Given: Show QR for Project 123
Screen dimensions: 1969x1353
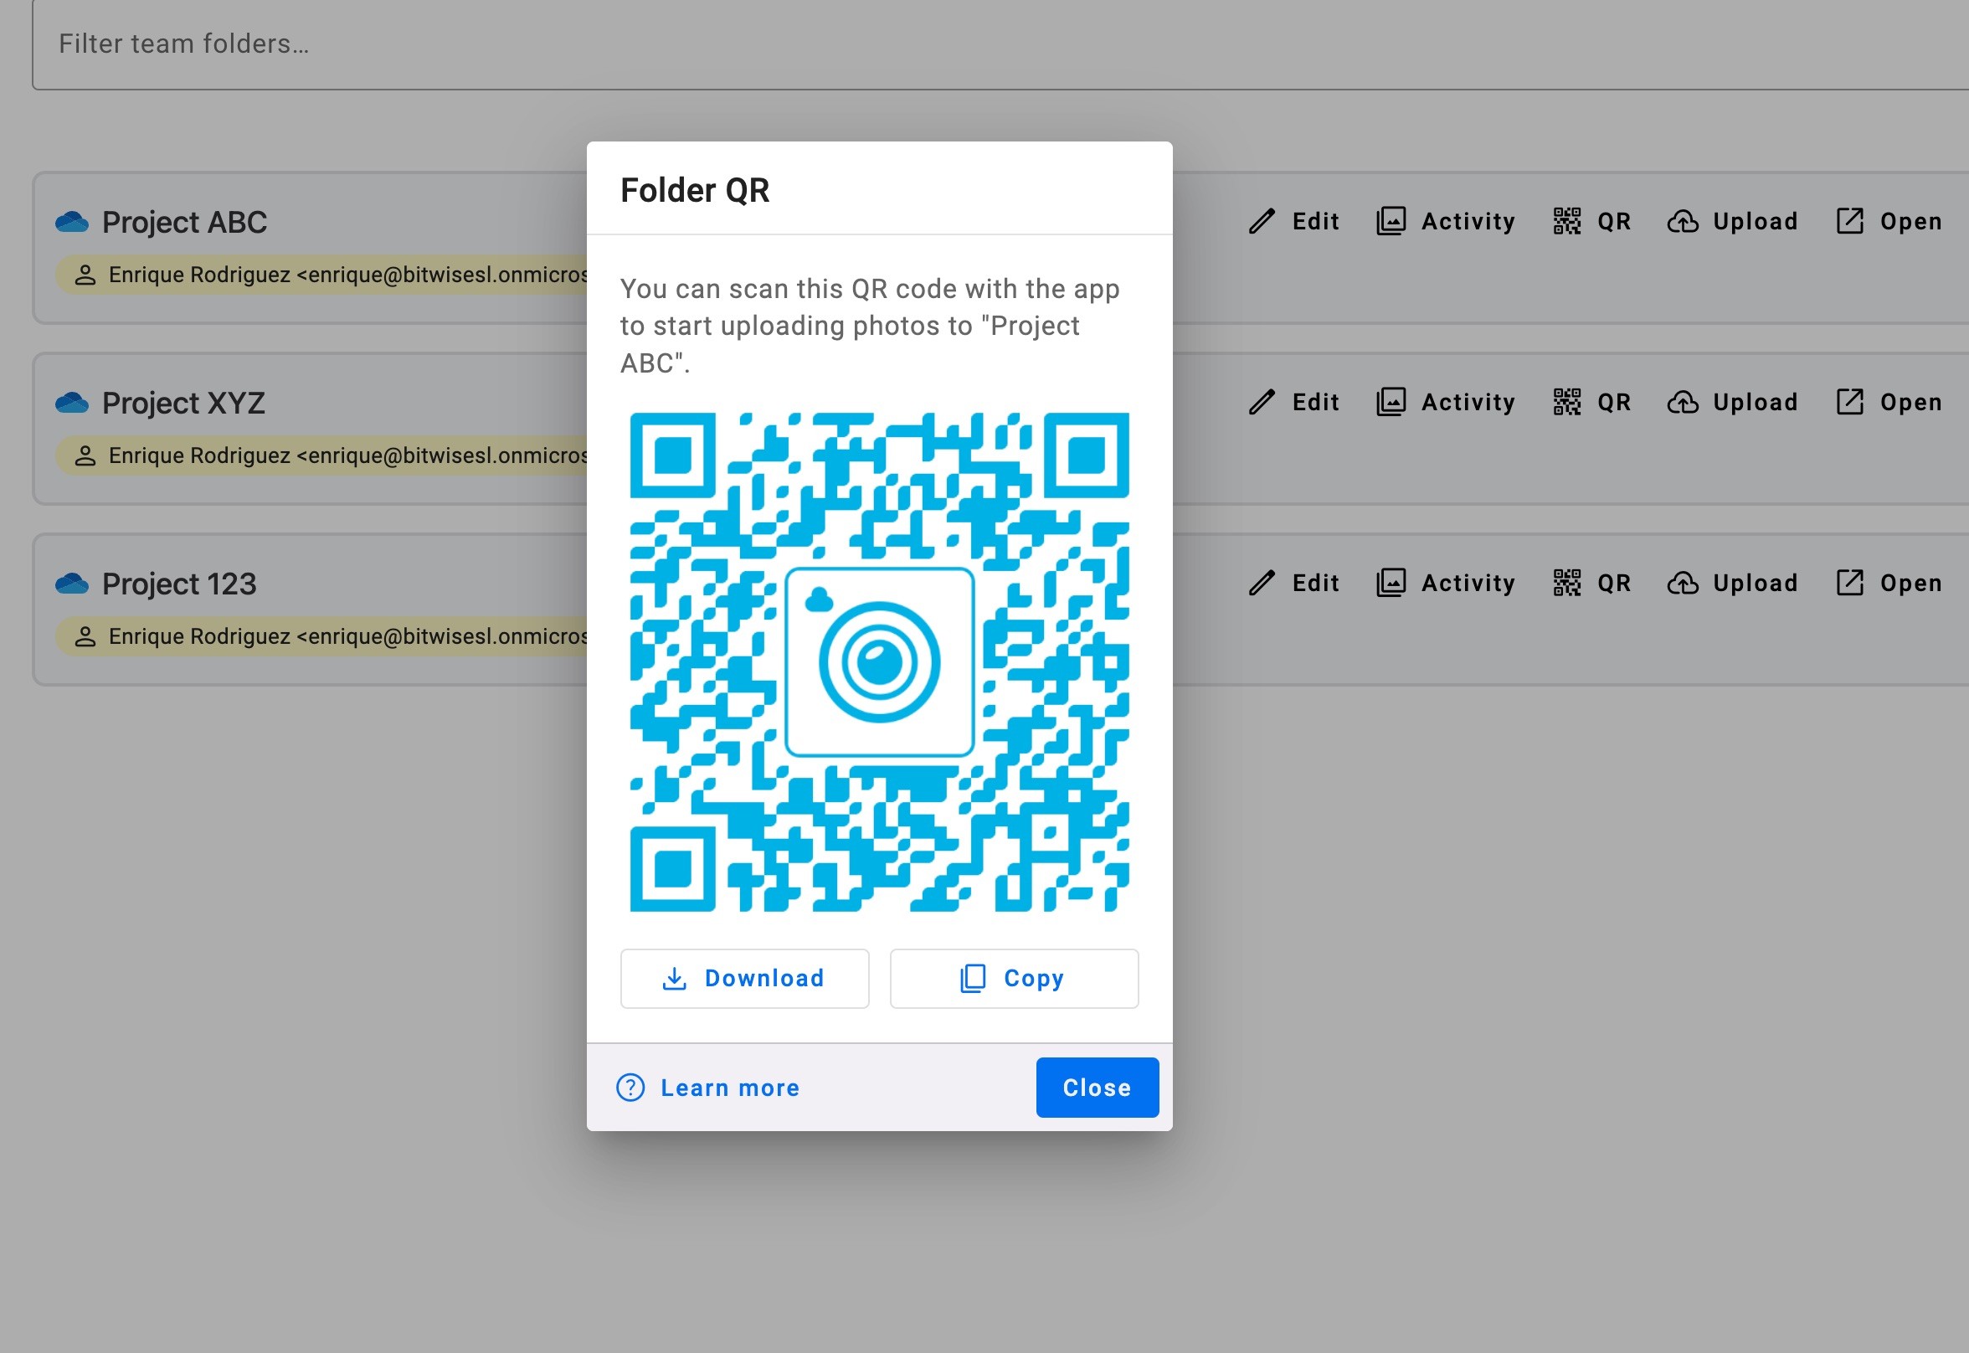Looking at the screenshot, I should pos(1591,584).
